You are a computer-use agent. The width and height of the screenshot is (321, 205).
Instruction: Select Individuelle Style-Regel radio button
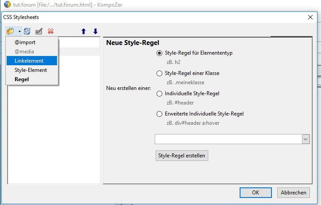pyautogui.click(x=159, y=93)
